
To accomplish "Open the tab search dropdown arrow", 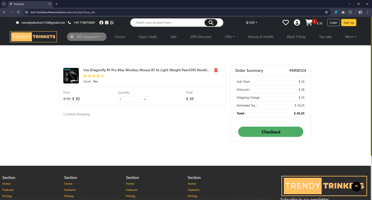I will click(4, 4).
